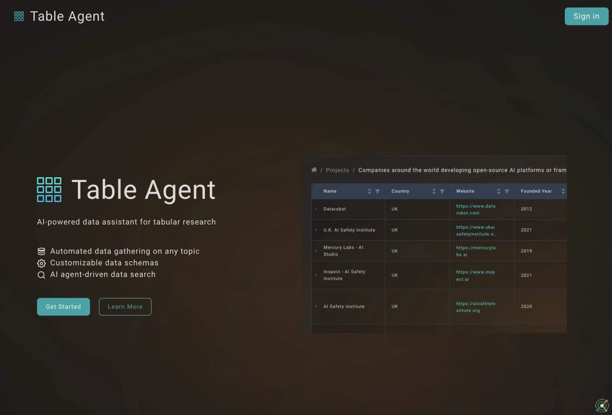Click the large Table Agent grid logo
The height and width of the screenshot is (415, 612).
49,189
